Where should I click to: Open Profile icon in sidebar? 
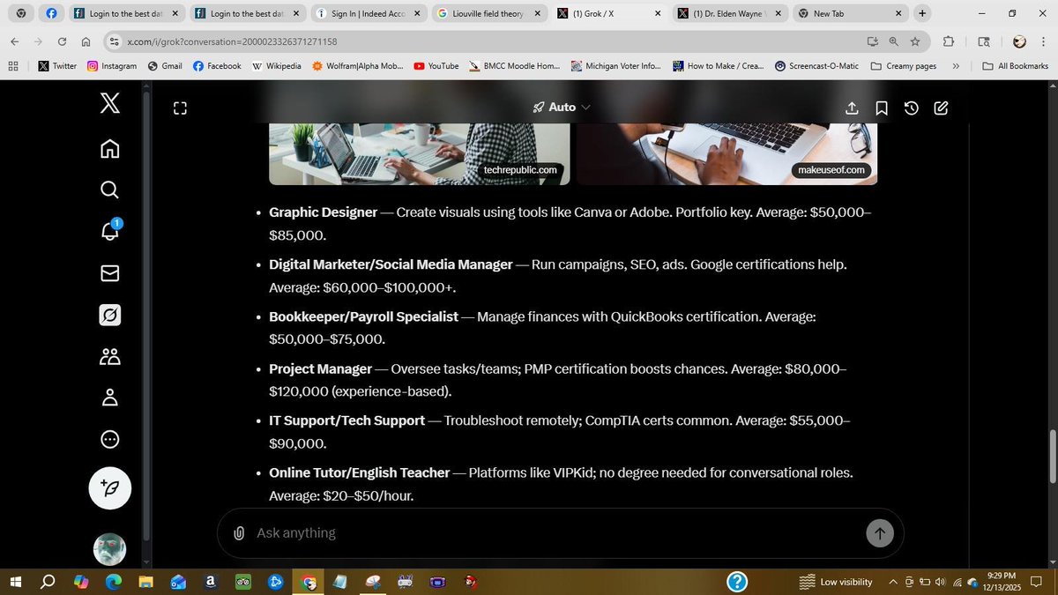(x=109, y=398)
